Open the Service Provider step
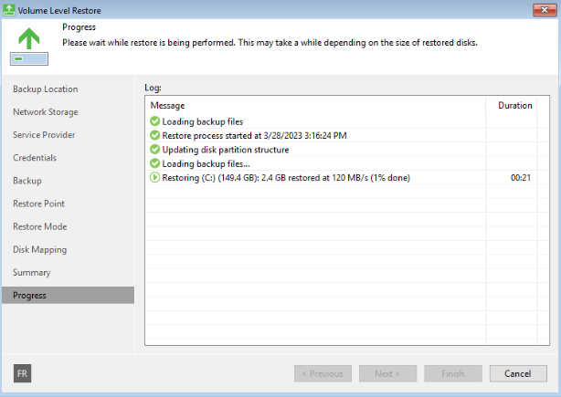Image resolution: width=561 pixels, height=397 pixels. (x=44, y=135)
